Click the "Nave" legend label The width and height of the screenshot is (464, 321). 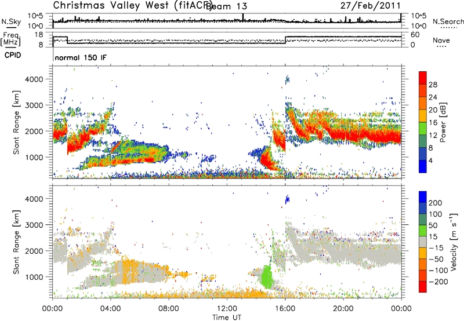(441, 40)
